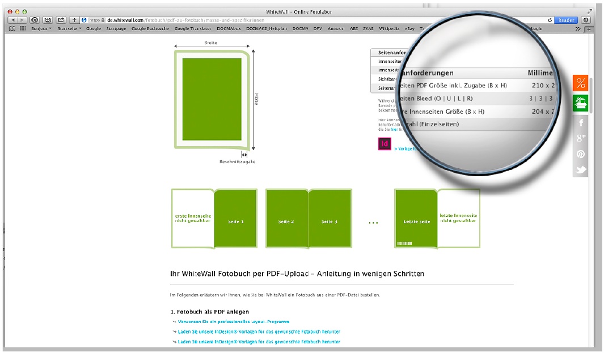
Task: Open the Login bookmark
Action: (537, 28)
